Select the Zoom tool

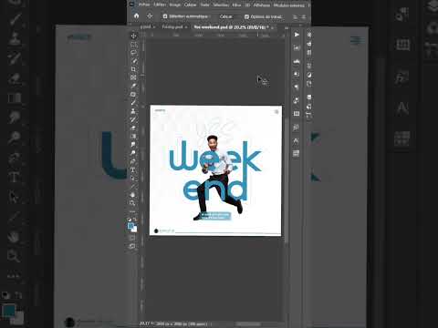[132, 203]
